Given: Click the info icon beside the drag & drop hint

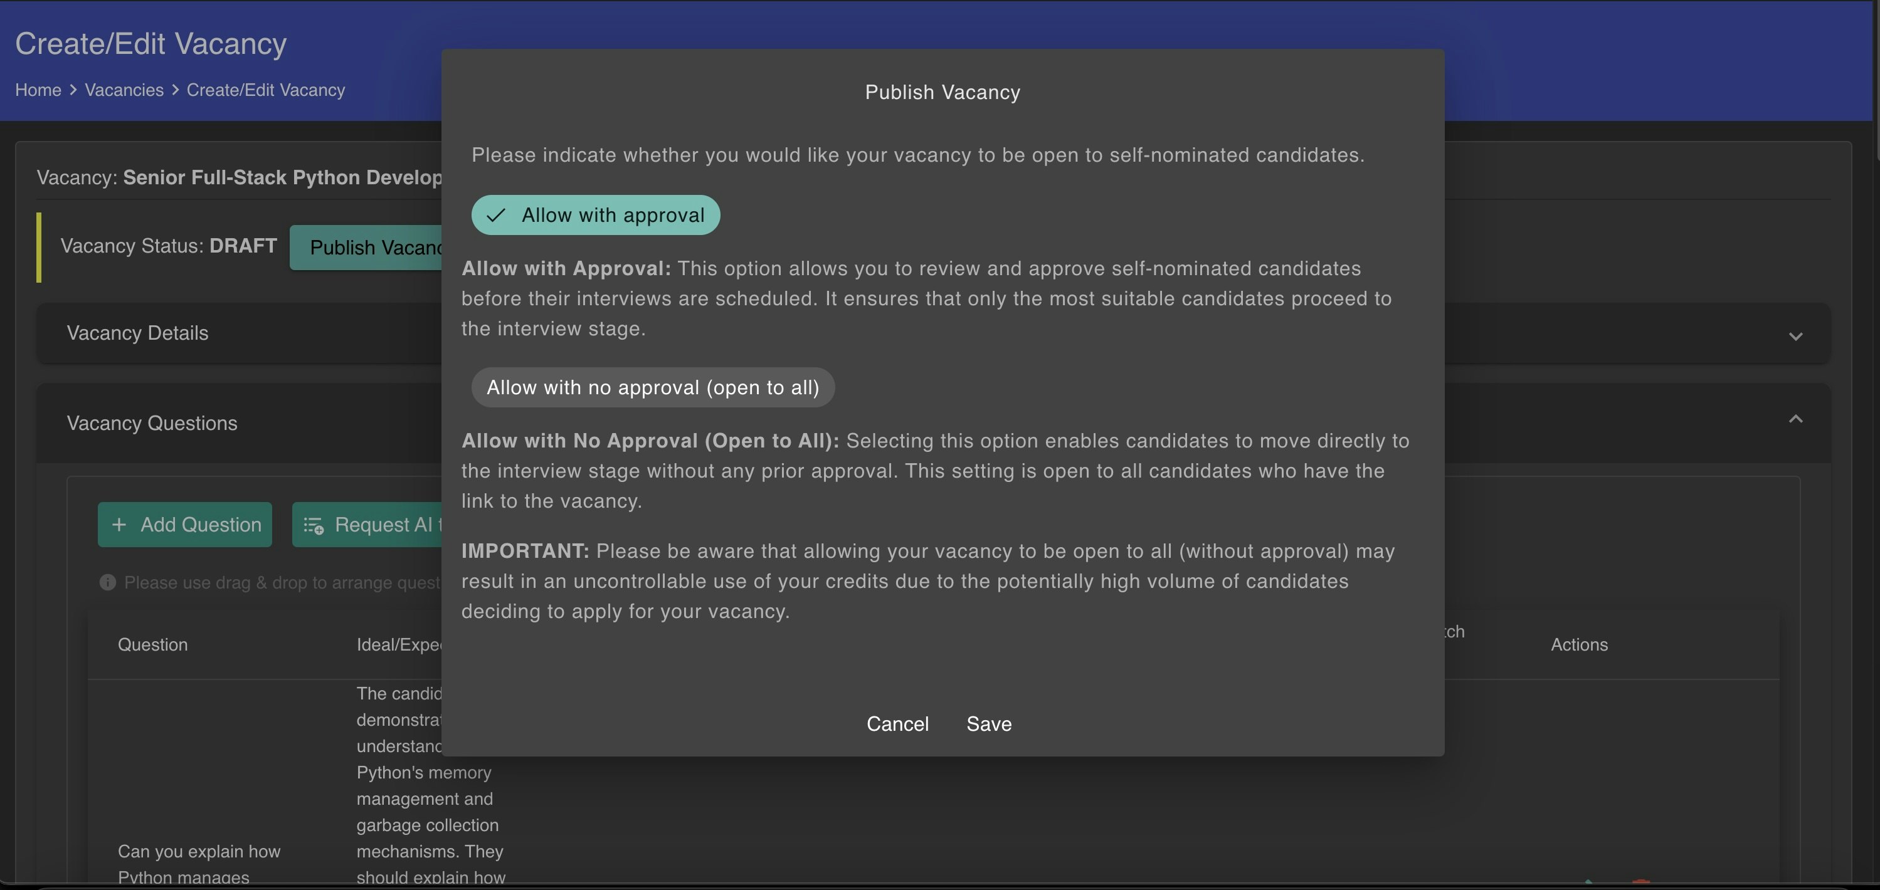Looking at the screenshot, I should pos(107,582).
